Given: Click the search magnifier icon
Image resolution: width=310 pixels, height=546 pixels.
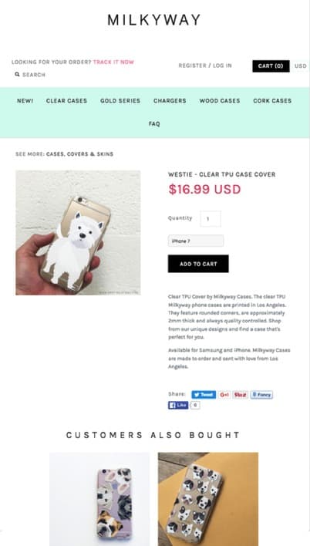Looking at the screenshot, I should pyautogui.click(x=17, y=75).
